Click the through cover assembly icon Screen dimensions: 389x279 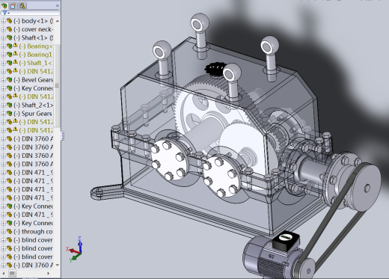coord(9,232)
